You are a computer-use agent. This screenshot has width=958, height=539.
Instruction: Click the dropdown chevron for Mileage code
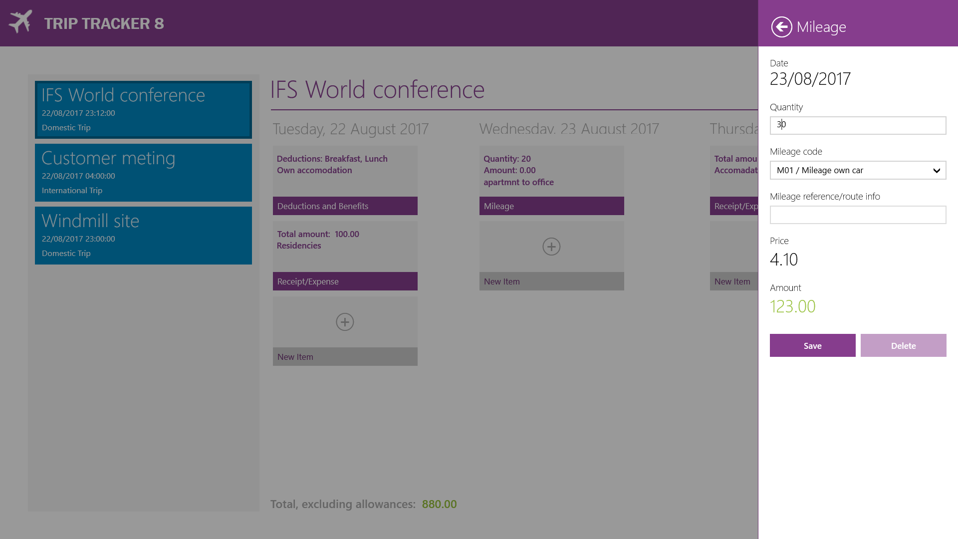pos(936,171)
